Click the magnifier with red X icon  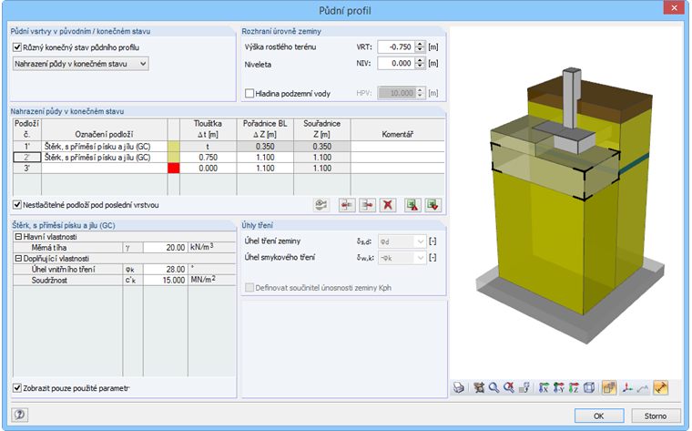click(509, 388)
